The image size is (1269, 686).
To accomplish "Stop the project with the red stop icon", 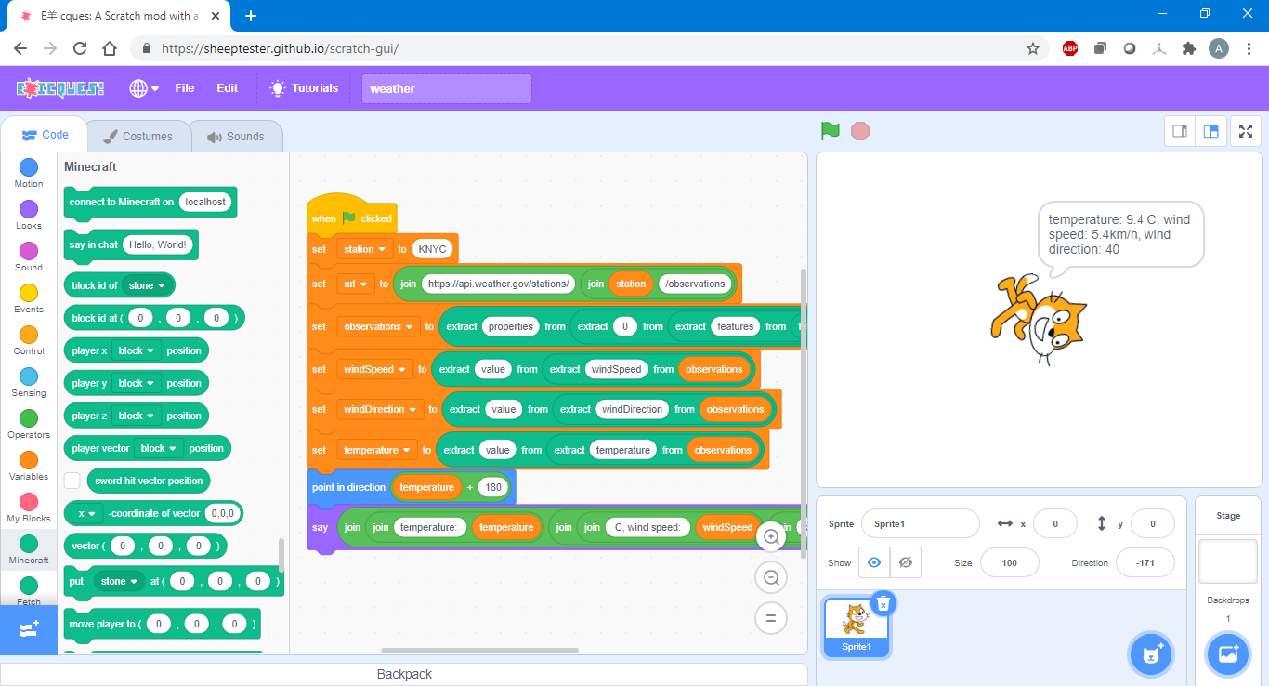I will click(x=859, y=131).
